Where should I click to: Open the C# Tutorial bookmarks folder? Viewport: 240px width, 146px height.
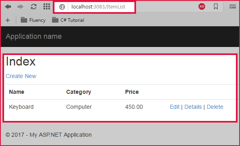coord(68,20)
